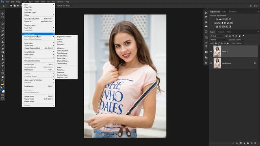Hide Layer 1 with its eye icon
This screenshot has width=260, height=146.
click(211, 52)
